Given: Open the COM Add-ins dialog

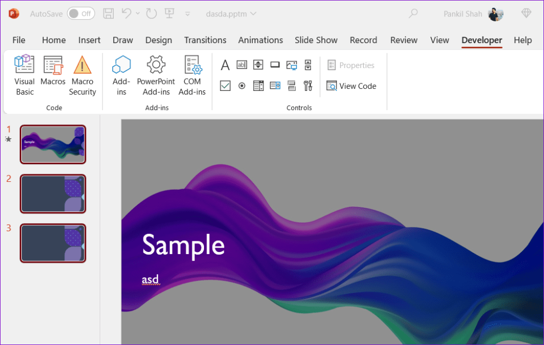Looking at the screenshot, I should 192,74.
